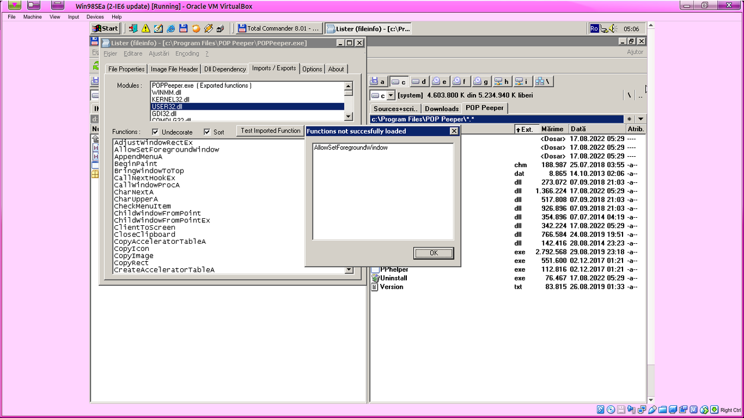
Task: Open directory history dropdown arrow
Action: (640, 119)
